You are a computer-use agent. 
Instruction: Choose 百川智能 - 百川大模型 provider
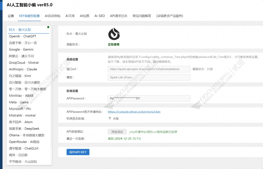[x=25, y=82]
